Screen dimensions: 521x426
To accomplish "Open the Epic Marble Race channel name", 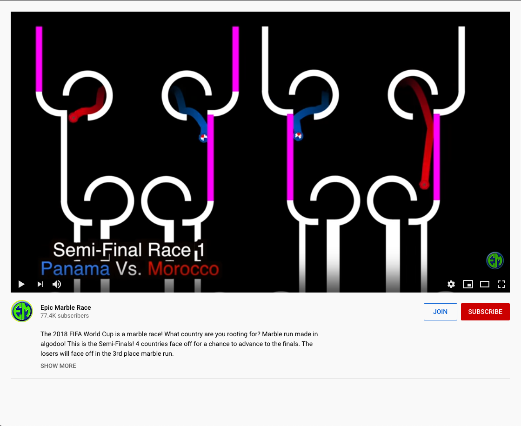I will [x=66, y=307].
